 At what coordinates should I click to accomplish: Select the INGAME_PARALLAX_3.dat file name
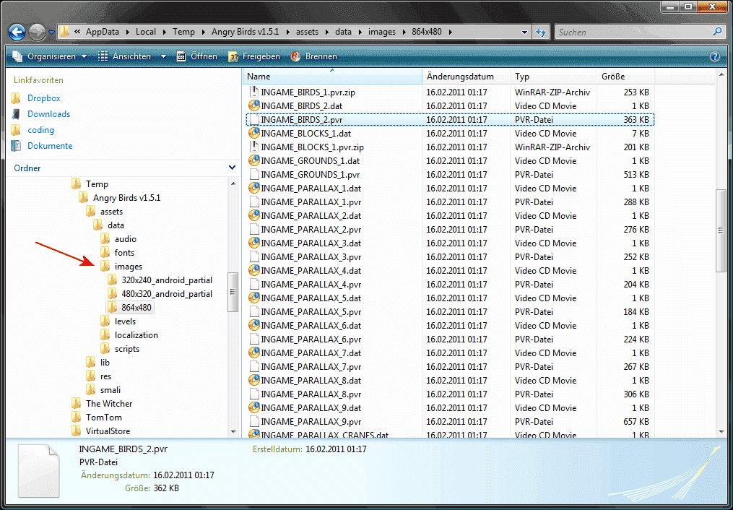click(x=311, y=243)
